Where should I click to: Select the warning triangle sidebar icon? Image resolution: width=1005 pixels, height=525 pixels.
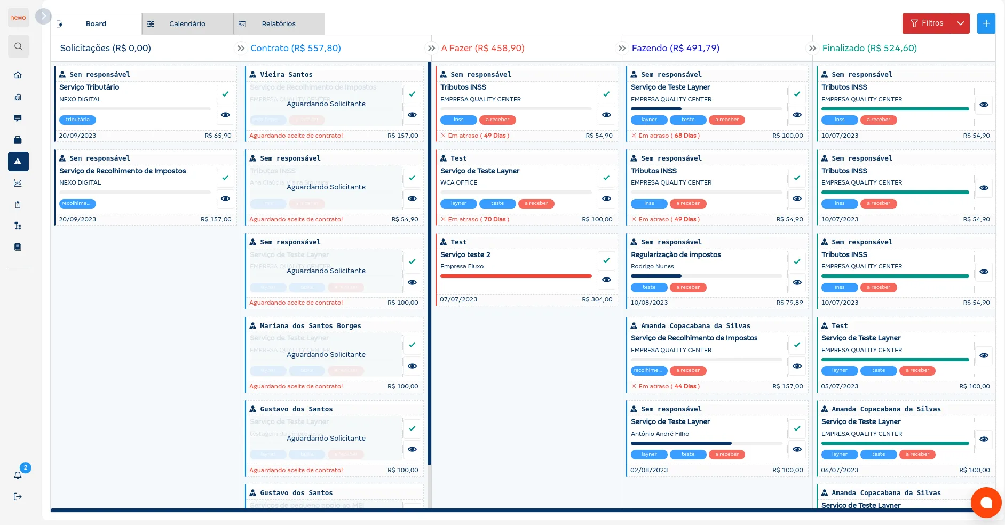click(18, 161)
